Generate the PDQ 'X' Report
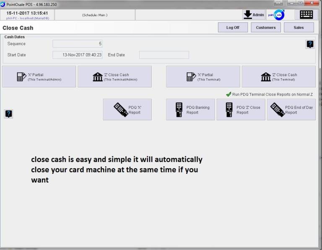The width and height of the screenshot is (322, 250). click(x=127, y=110)
